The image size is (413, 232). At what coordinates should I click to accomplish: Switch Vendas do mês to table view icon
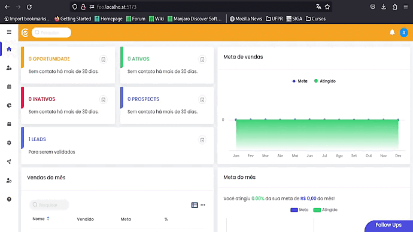[x=195, y=205]
